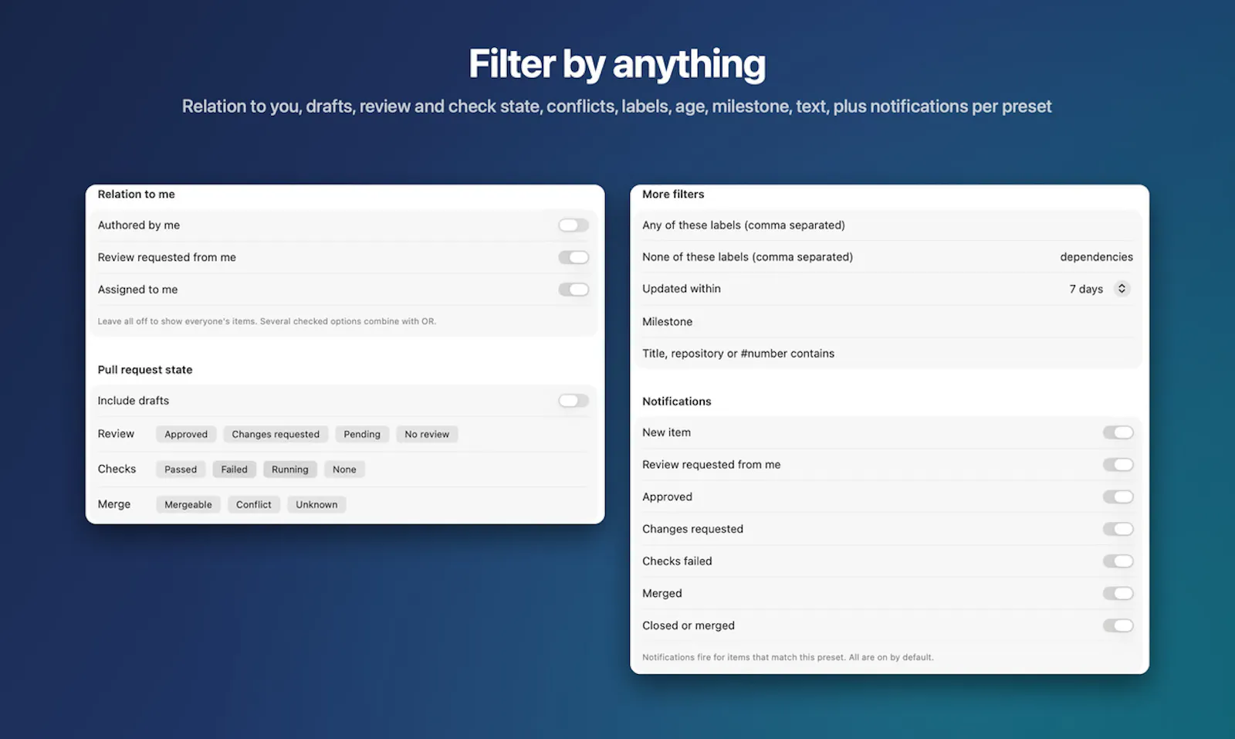Toggle the Merged notification switch
1235x739 pixels.
click(x=1118, y=594)
